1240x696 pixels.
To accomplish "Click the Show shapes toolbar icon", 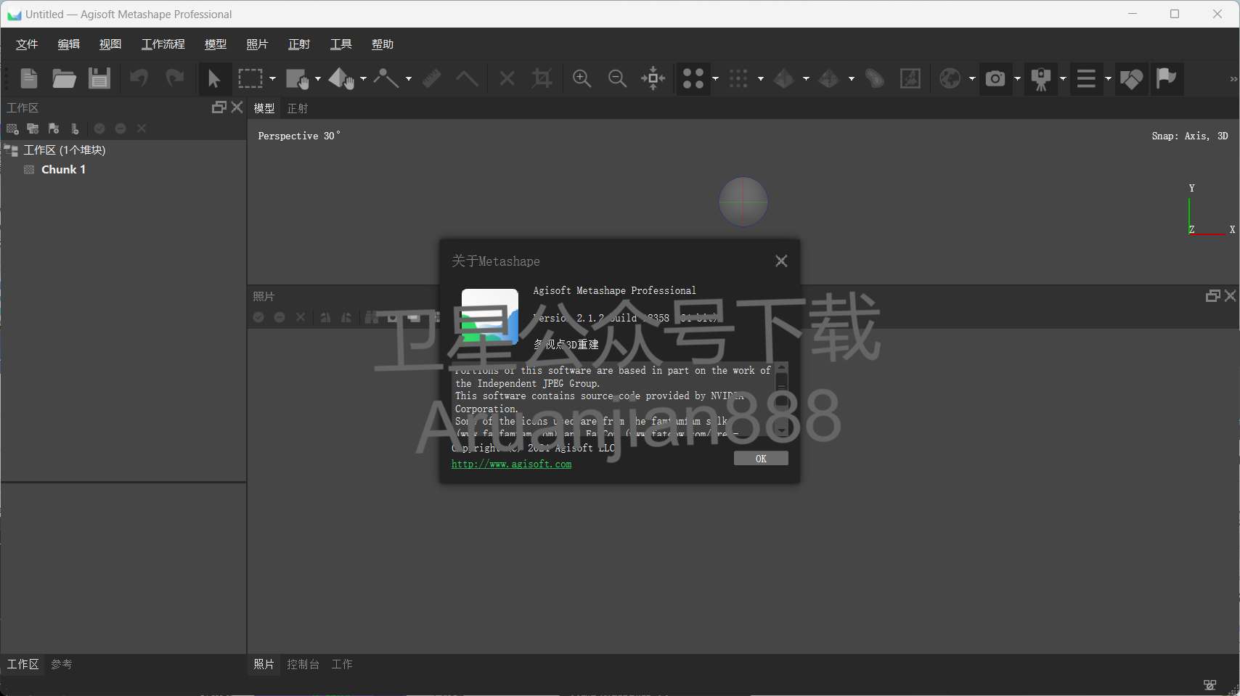I will 1131,78.
